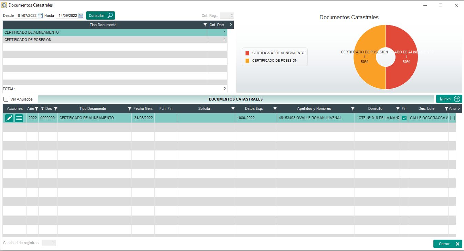The image size is (464, 251).
Task: Filter the Solicita column
Action: tap(233, 109)
